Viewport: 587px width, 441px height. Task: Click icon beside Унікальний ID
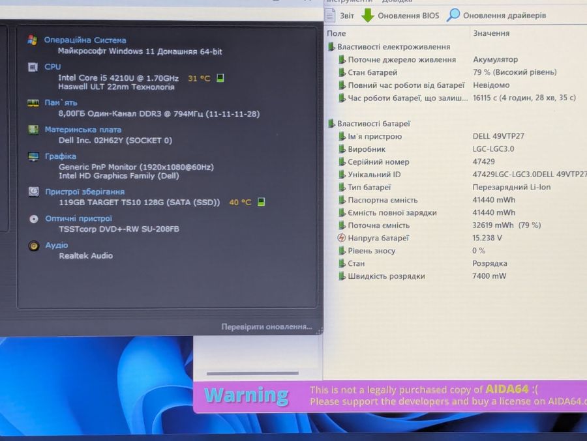(x=342, y=175)
